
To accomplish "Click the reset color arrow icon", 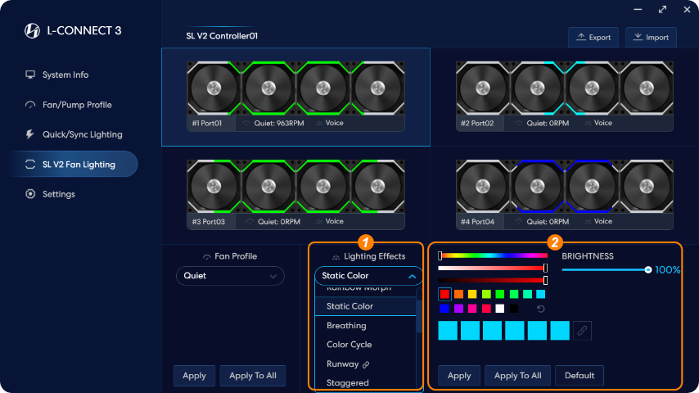I will [539, 309].
